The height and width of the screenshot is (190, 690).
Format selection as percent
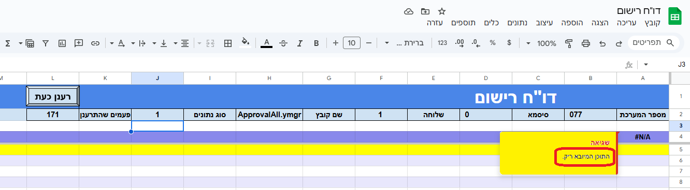[493, 43]
